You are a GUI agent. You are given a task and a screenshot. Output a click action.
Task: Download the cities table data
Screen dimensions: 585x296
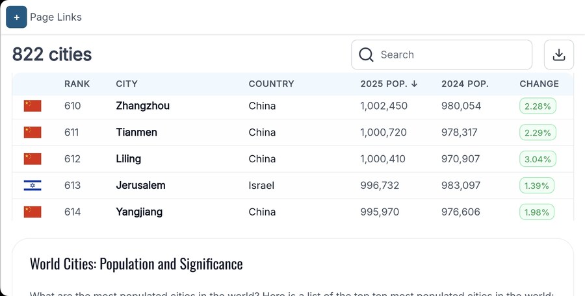tap(558, 55)
